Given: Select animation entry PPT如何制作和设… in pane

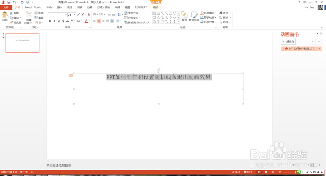Looking at the screenshot, I should [301, 49].
